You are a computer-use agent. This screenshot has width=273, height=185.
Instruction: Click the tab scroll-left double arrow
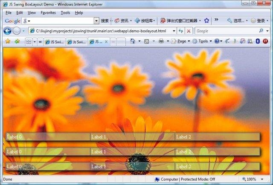40,42
